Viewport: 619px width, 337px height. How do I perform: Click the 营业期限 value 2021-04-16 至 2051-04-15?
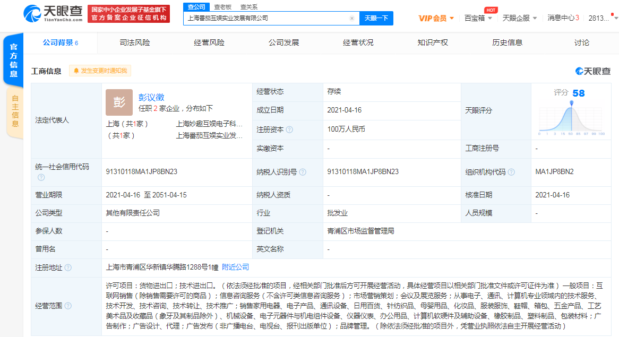coord(146,195)
